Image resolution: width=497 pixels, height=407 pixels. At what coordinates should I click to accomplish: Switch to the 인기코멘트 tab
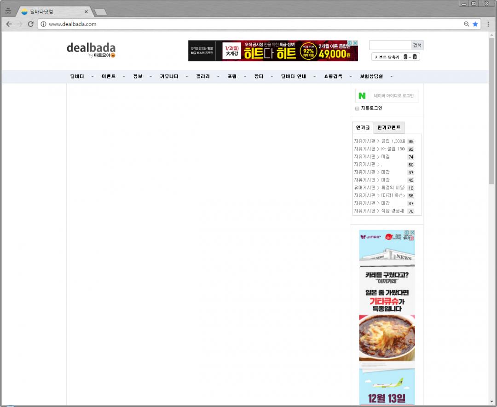[x=389, y=127]
